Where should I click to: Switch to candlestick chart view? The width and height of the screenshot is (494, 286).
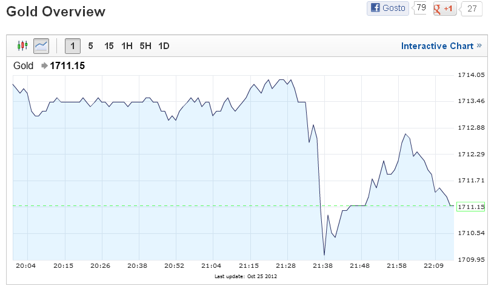click(x=22, y=46)
